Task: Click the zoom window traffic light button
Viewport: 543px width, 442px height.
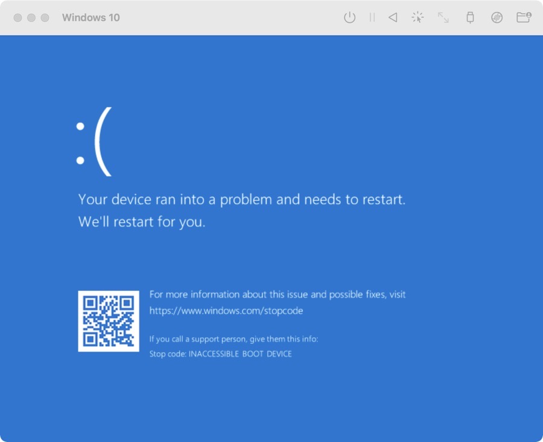Action: (45, 17)
